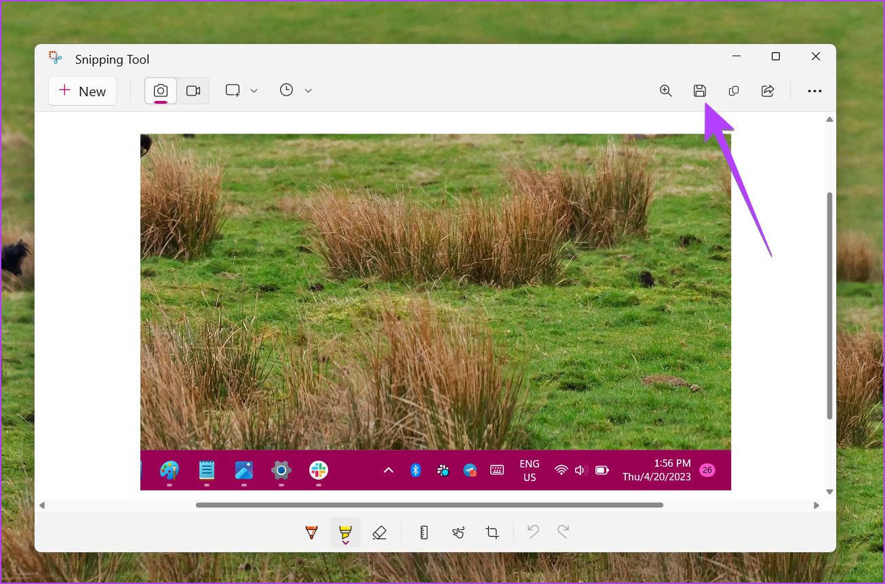
Task: Redo the last edit
Action: tap(563, 532)
